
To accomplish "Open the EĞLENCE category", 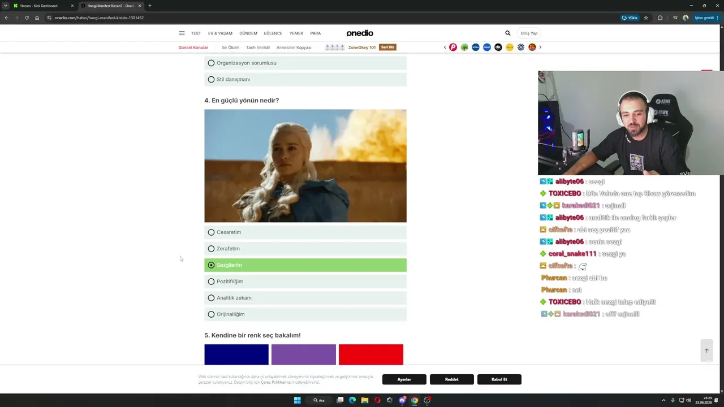I will tap(273, 33).
